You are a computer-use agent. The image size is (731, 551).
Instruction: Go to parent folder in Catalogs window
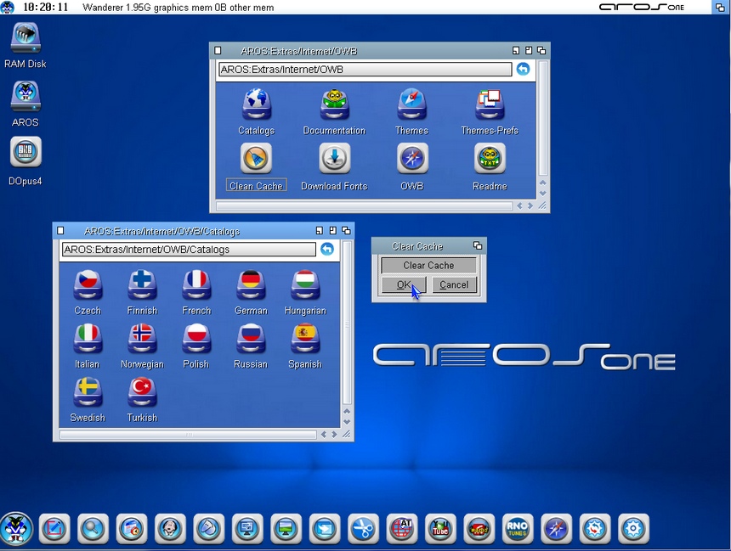pyautogui.click(x=327, y=250)
